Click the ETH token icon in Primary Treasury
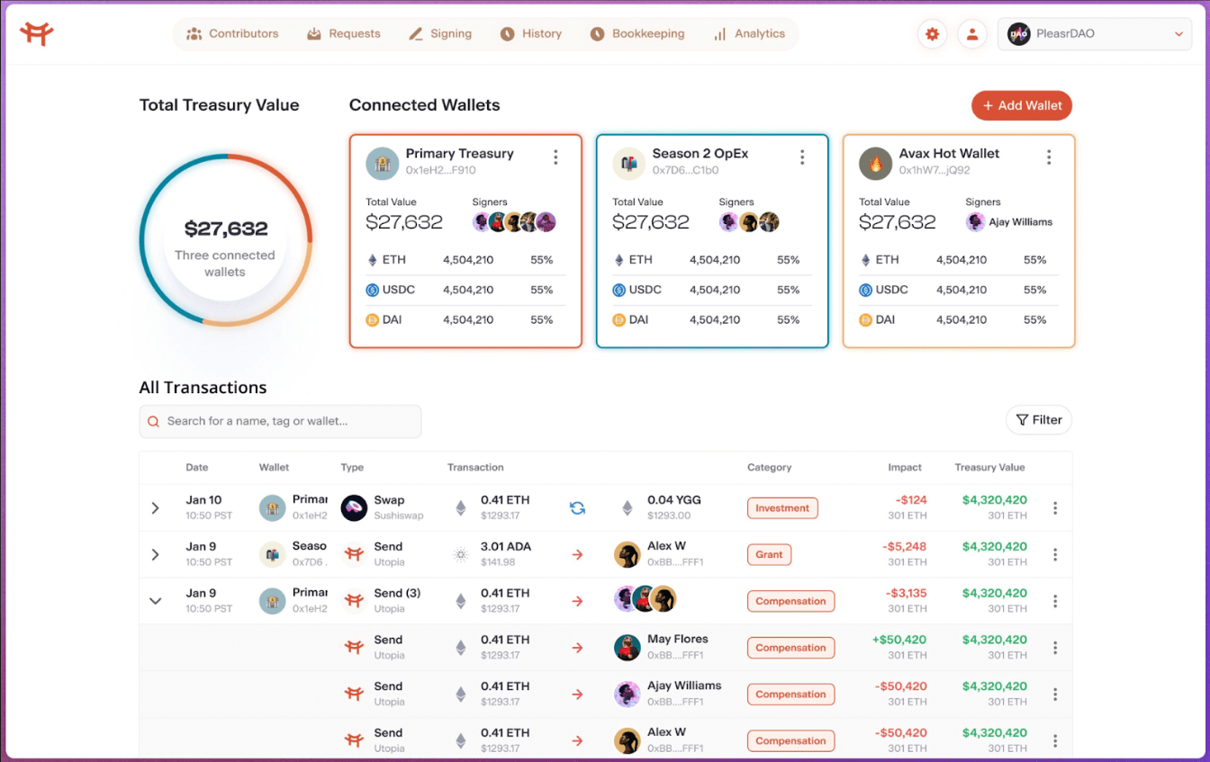This screenshot has width=1210, height=762. point(373,259)
